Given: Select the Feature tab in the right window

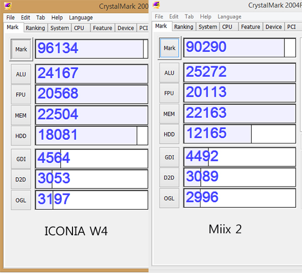Looking at the screenshot, I should (250, 27).
